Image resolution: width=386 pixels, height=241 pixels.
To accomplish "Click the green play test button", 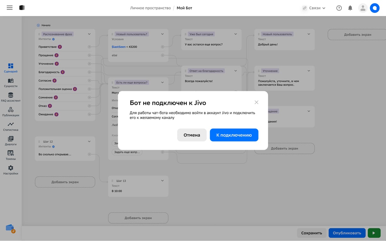I will click(x=374, y=233).
